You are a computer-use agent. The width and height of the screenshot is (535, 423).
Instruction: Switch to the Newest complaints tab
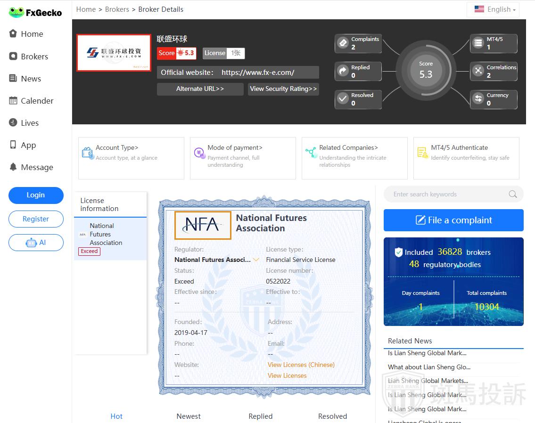point(189,416)
